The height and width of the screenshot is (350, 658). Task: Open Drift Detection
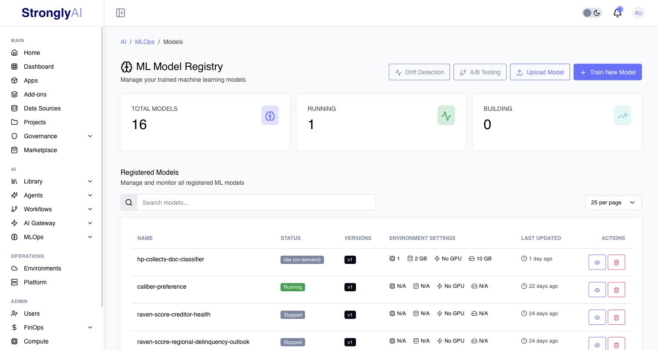[x=419, y=72]
